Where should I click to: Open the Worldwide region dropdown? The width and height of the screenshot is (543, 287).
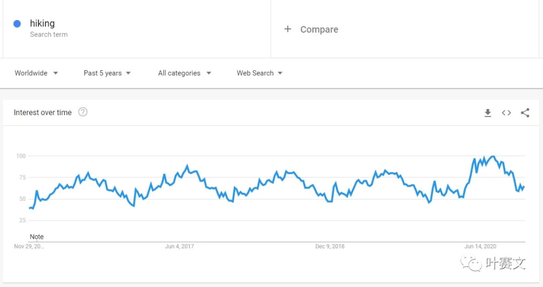click(36, 73)
